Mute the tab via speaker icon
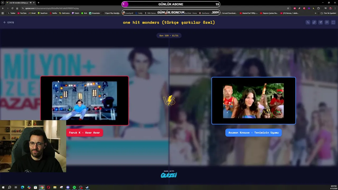The height and width of the screenshot is (190, 338). (x=31, y=3)
